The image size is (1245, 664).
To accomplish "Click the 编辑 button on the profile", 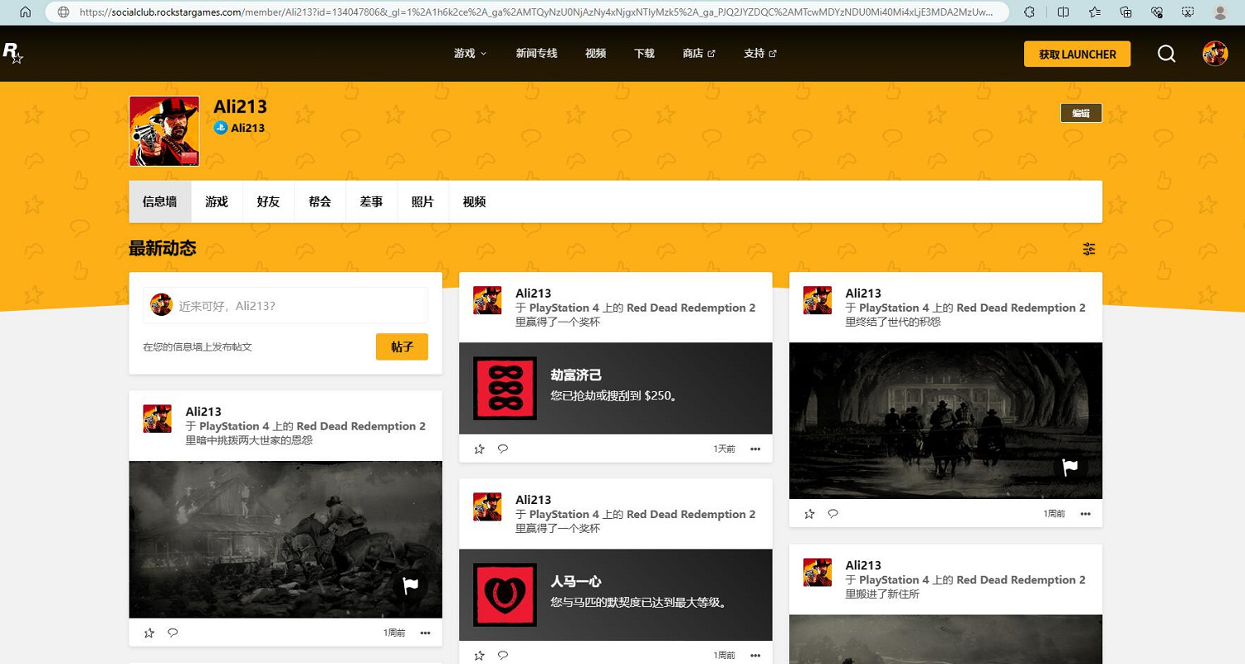I will (x=1081, y=113).
